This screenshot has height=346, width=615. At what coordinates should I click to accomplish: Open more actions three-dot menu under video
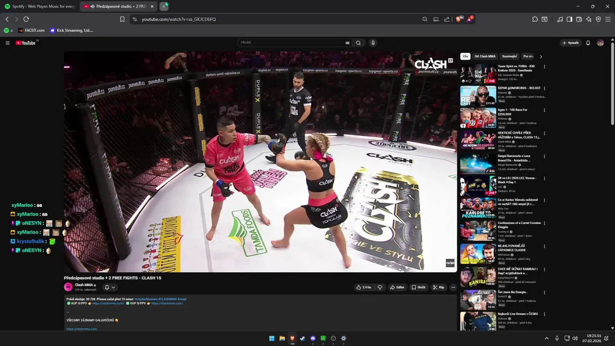tap(453, 287)
